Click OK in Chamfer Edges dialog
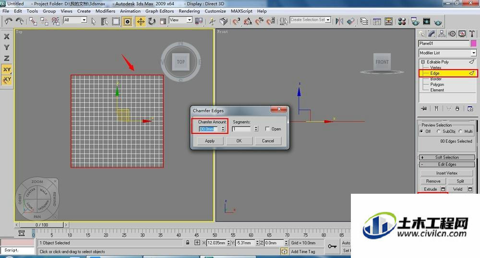 [x=239, y=141]
